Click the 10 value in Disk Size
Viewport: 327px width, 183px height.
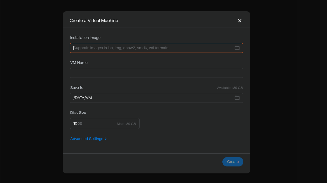click(75, 123)
